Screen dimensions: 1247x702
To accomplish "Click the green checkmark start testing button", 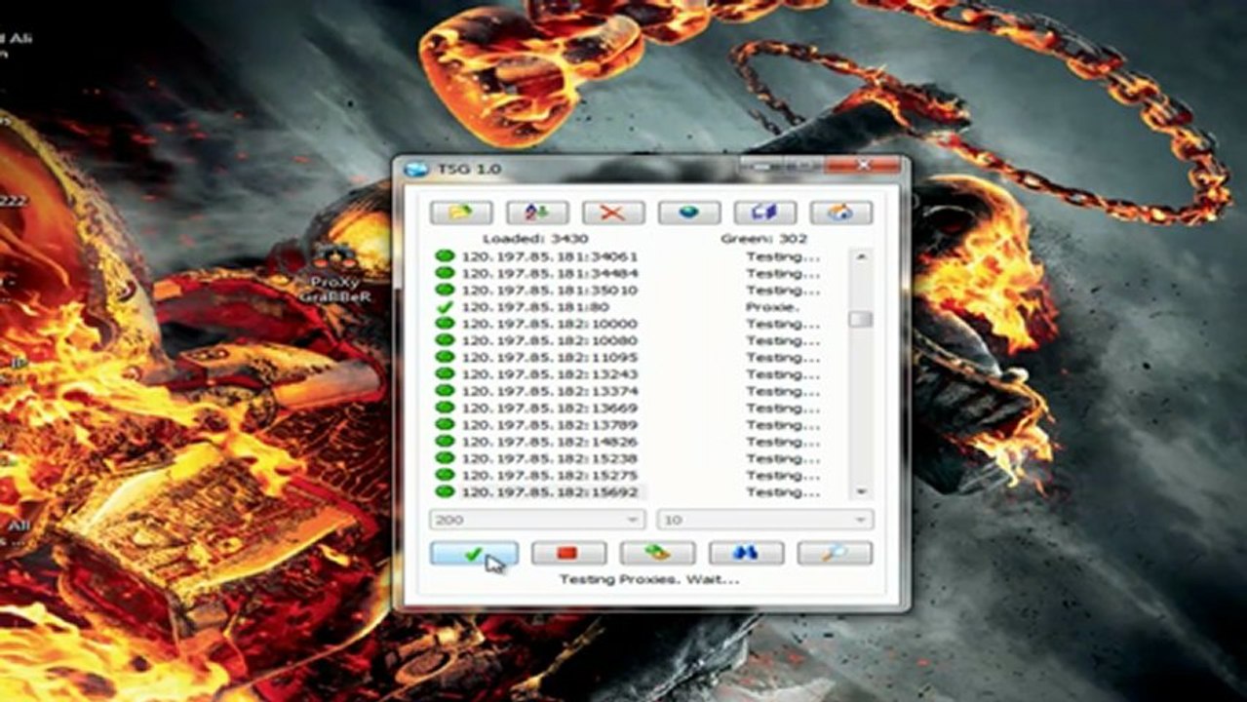I will (474, 554).
